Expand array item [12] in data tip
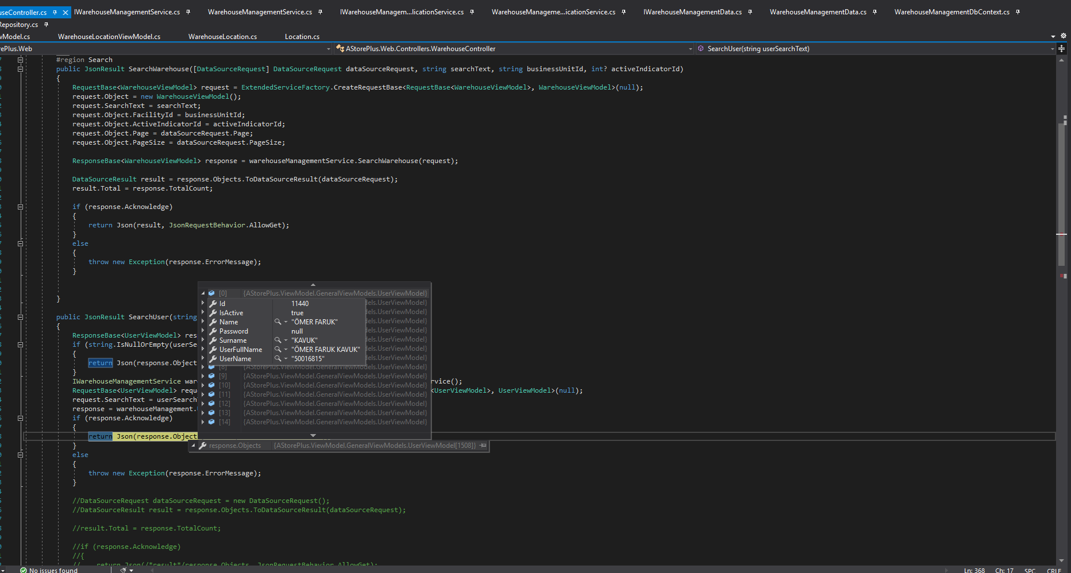Viewport: 1071px width, 573px height. point(203,404)
